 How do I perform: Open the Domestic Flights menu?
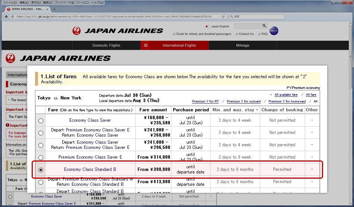point(106,45)
